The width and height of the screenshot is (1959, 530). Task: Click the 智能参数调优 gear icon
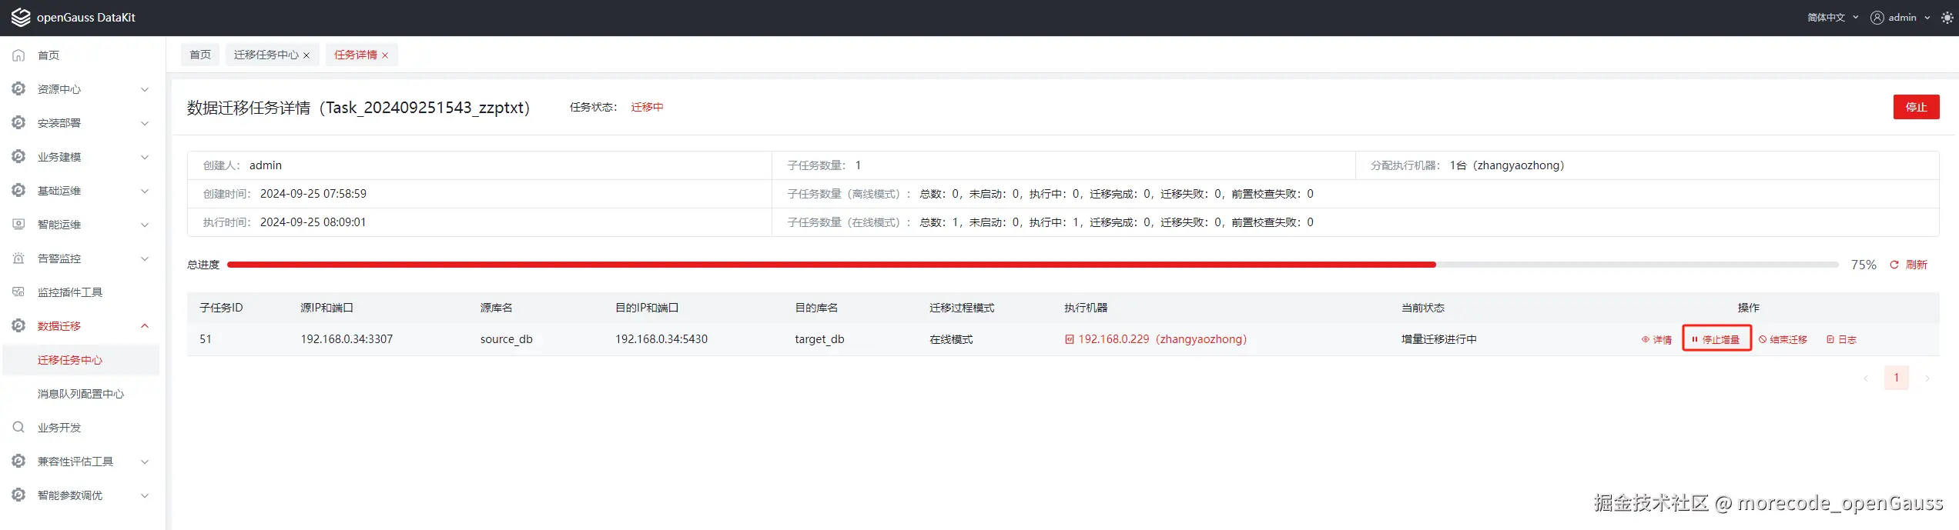point(18,495)
